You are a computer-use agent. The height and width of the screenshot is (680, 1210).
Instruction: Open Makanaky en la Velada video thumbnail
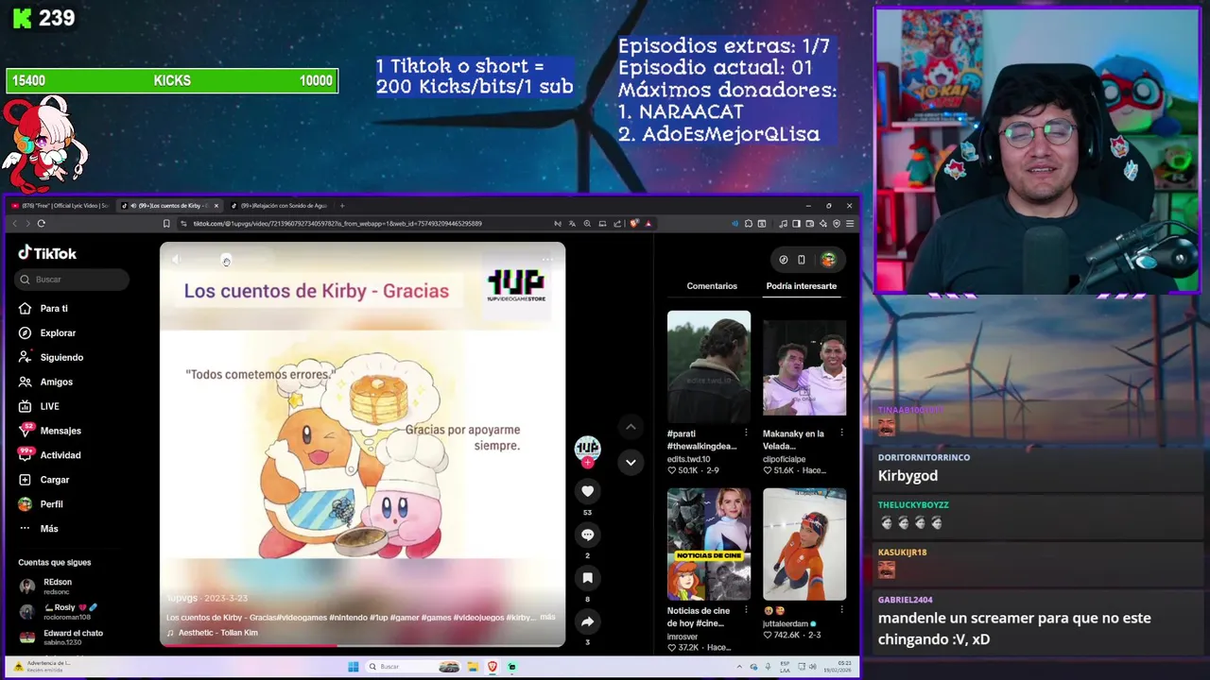[804, 366]
